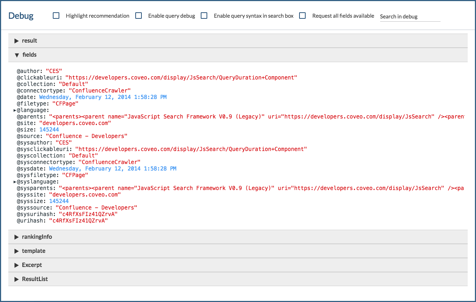Viewport: 476px width, 302px height.
Task: Click the "Request all fields available" label text
Action: [343, 16]
